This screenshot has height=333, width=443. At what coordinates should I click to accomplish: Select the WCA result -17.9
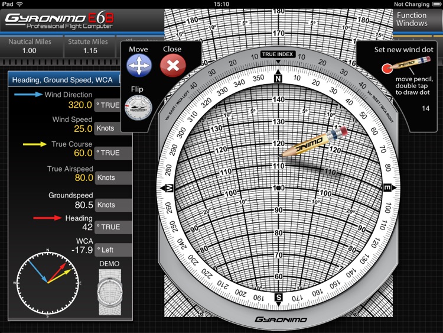(x=82, y=250)
